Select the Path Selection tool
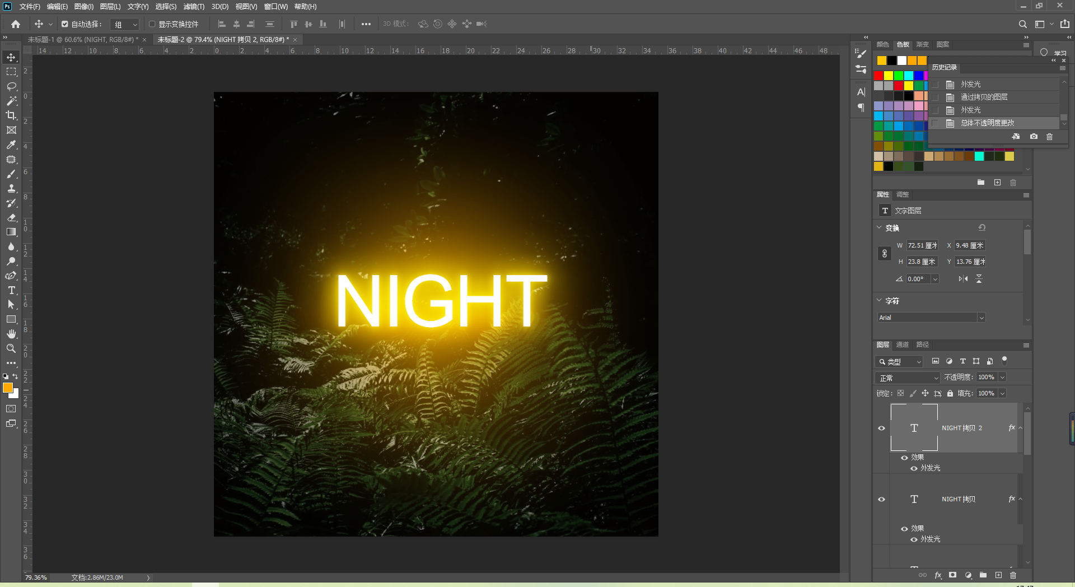 click(x=11, y=305)
